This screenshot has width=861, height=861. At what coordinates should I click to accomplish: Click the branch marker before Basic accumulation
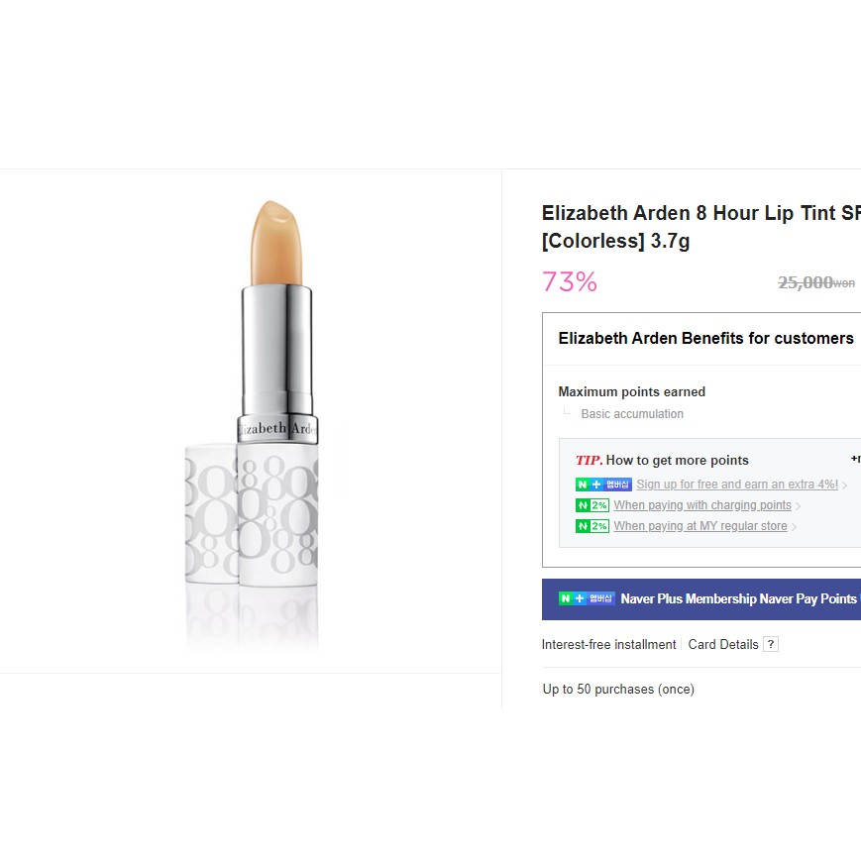pos(567,412)
